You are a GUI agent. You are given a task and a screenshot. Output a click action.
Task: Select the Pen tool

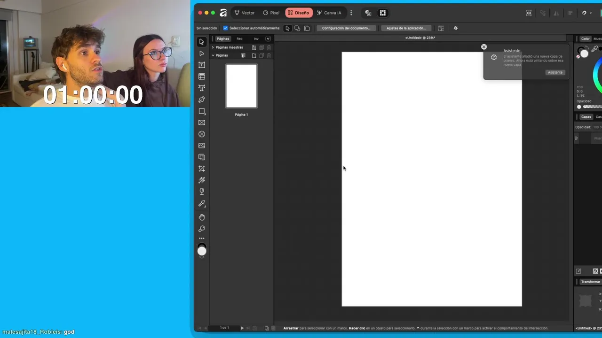[202, 100]
